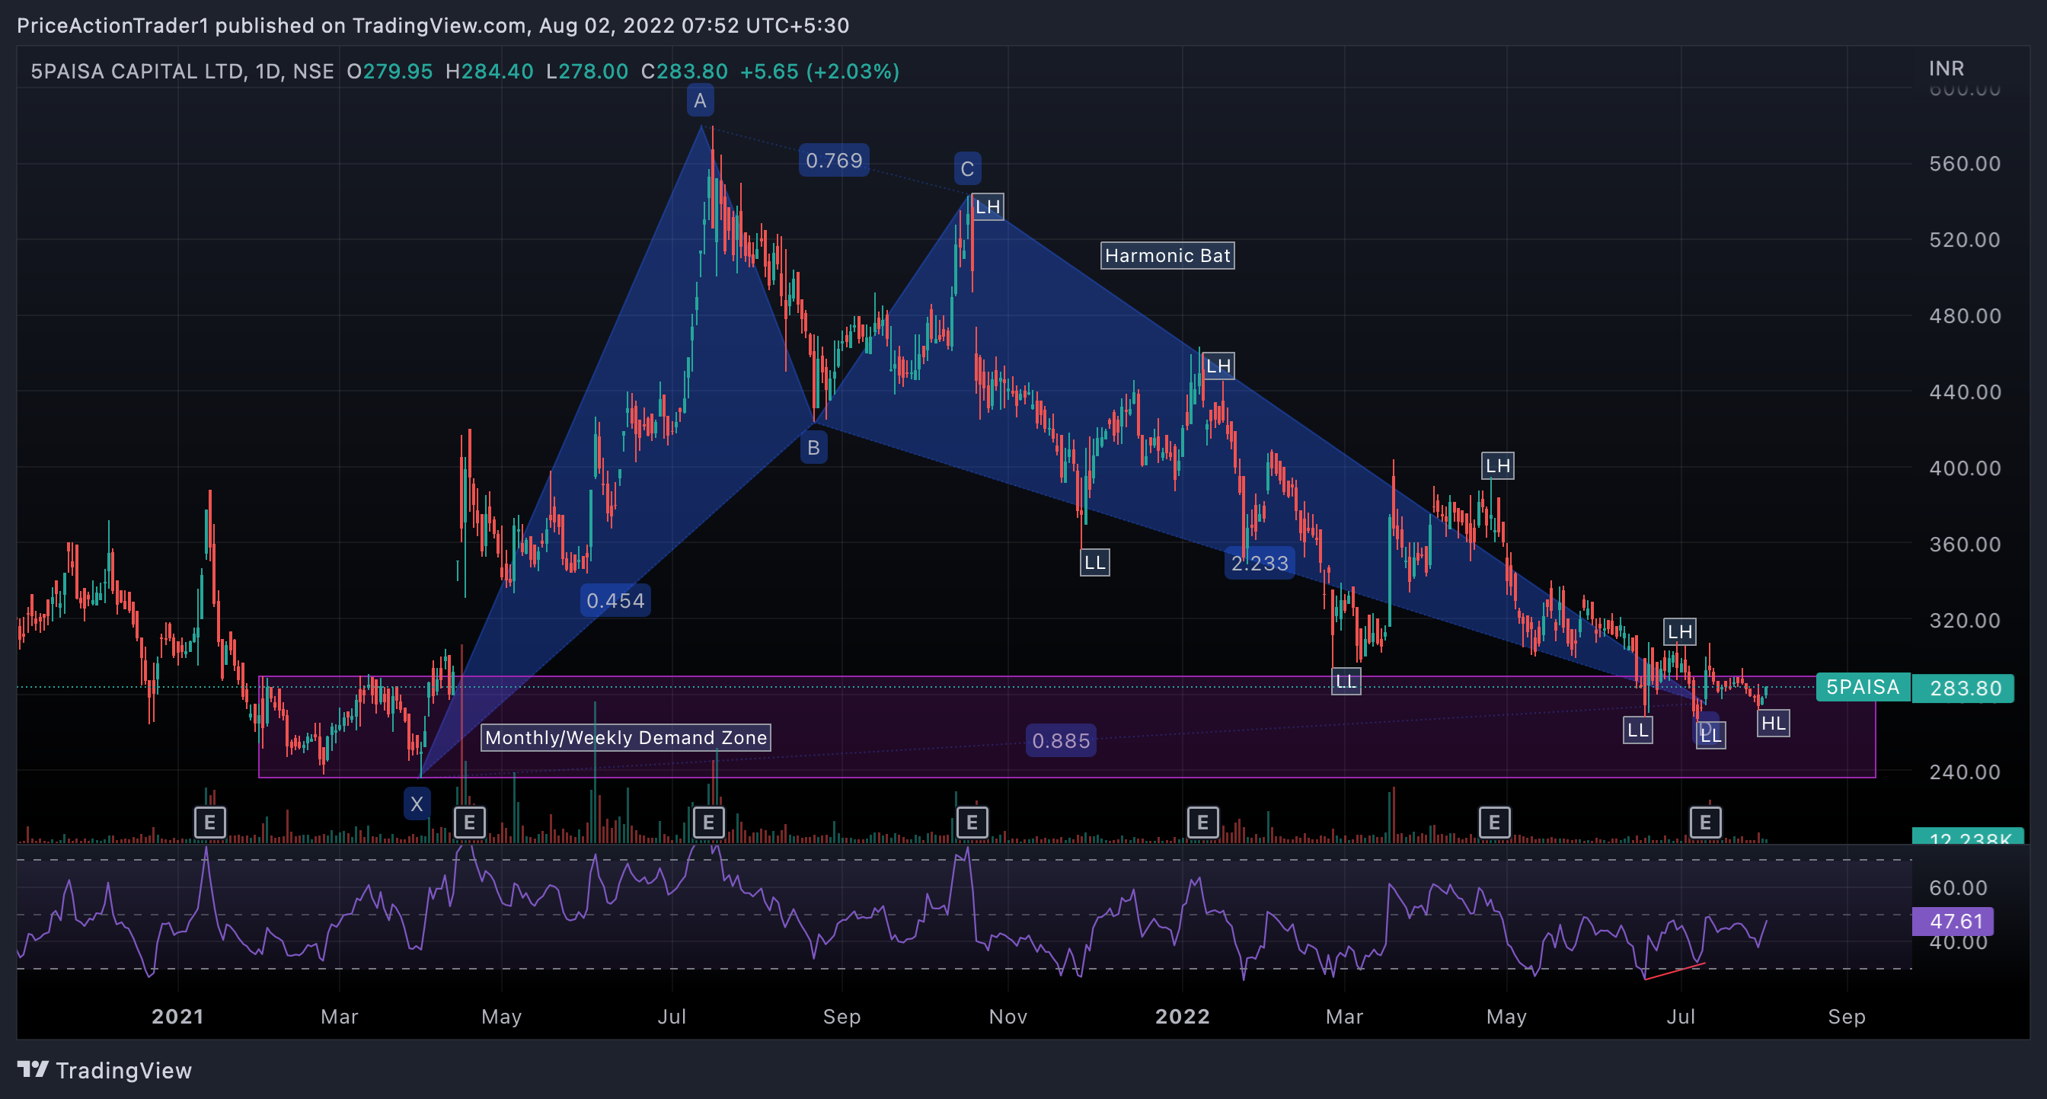Click the HL label near current price
This screenshot has width=2047, height=1099.
tap(1774, 723)
